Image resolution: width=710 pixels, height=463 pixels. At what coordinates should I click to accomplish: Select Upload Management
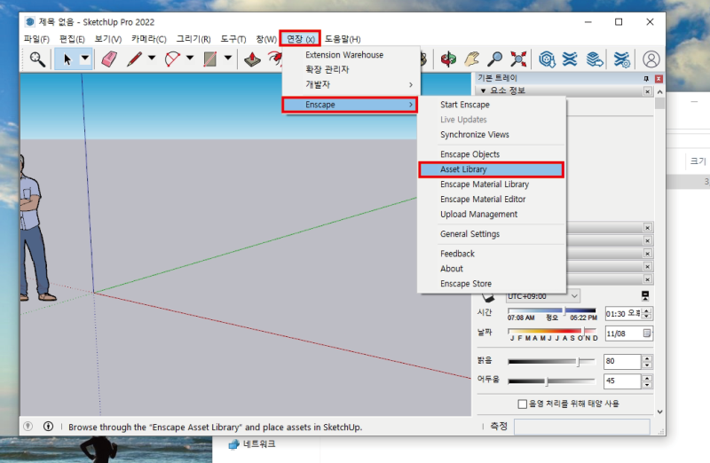point(492,214)
